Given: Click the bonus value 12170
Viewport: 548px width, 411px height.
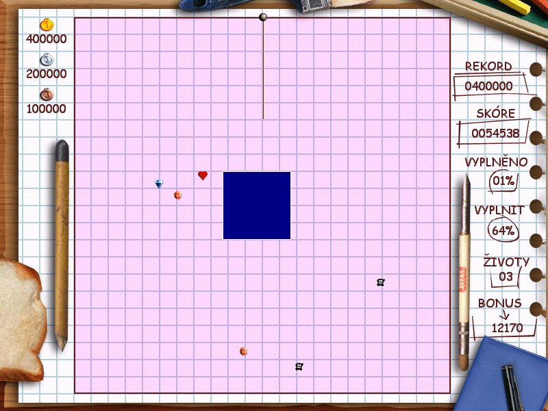Looking at the screenshot, I should pyautogui.click(x=507, y=328).
